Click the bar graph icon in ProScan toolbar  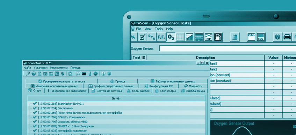coord(189,37)
